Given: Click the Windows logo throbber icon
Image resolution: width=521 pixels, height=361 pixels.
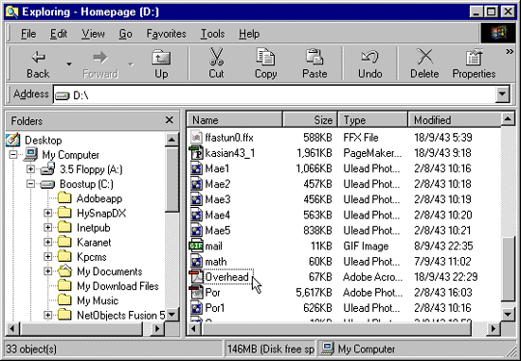Looking at the screenshot, I should 498,33.
